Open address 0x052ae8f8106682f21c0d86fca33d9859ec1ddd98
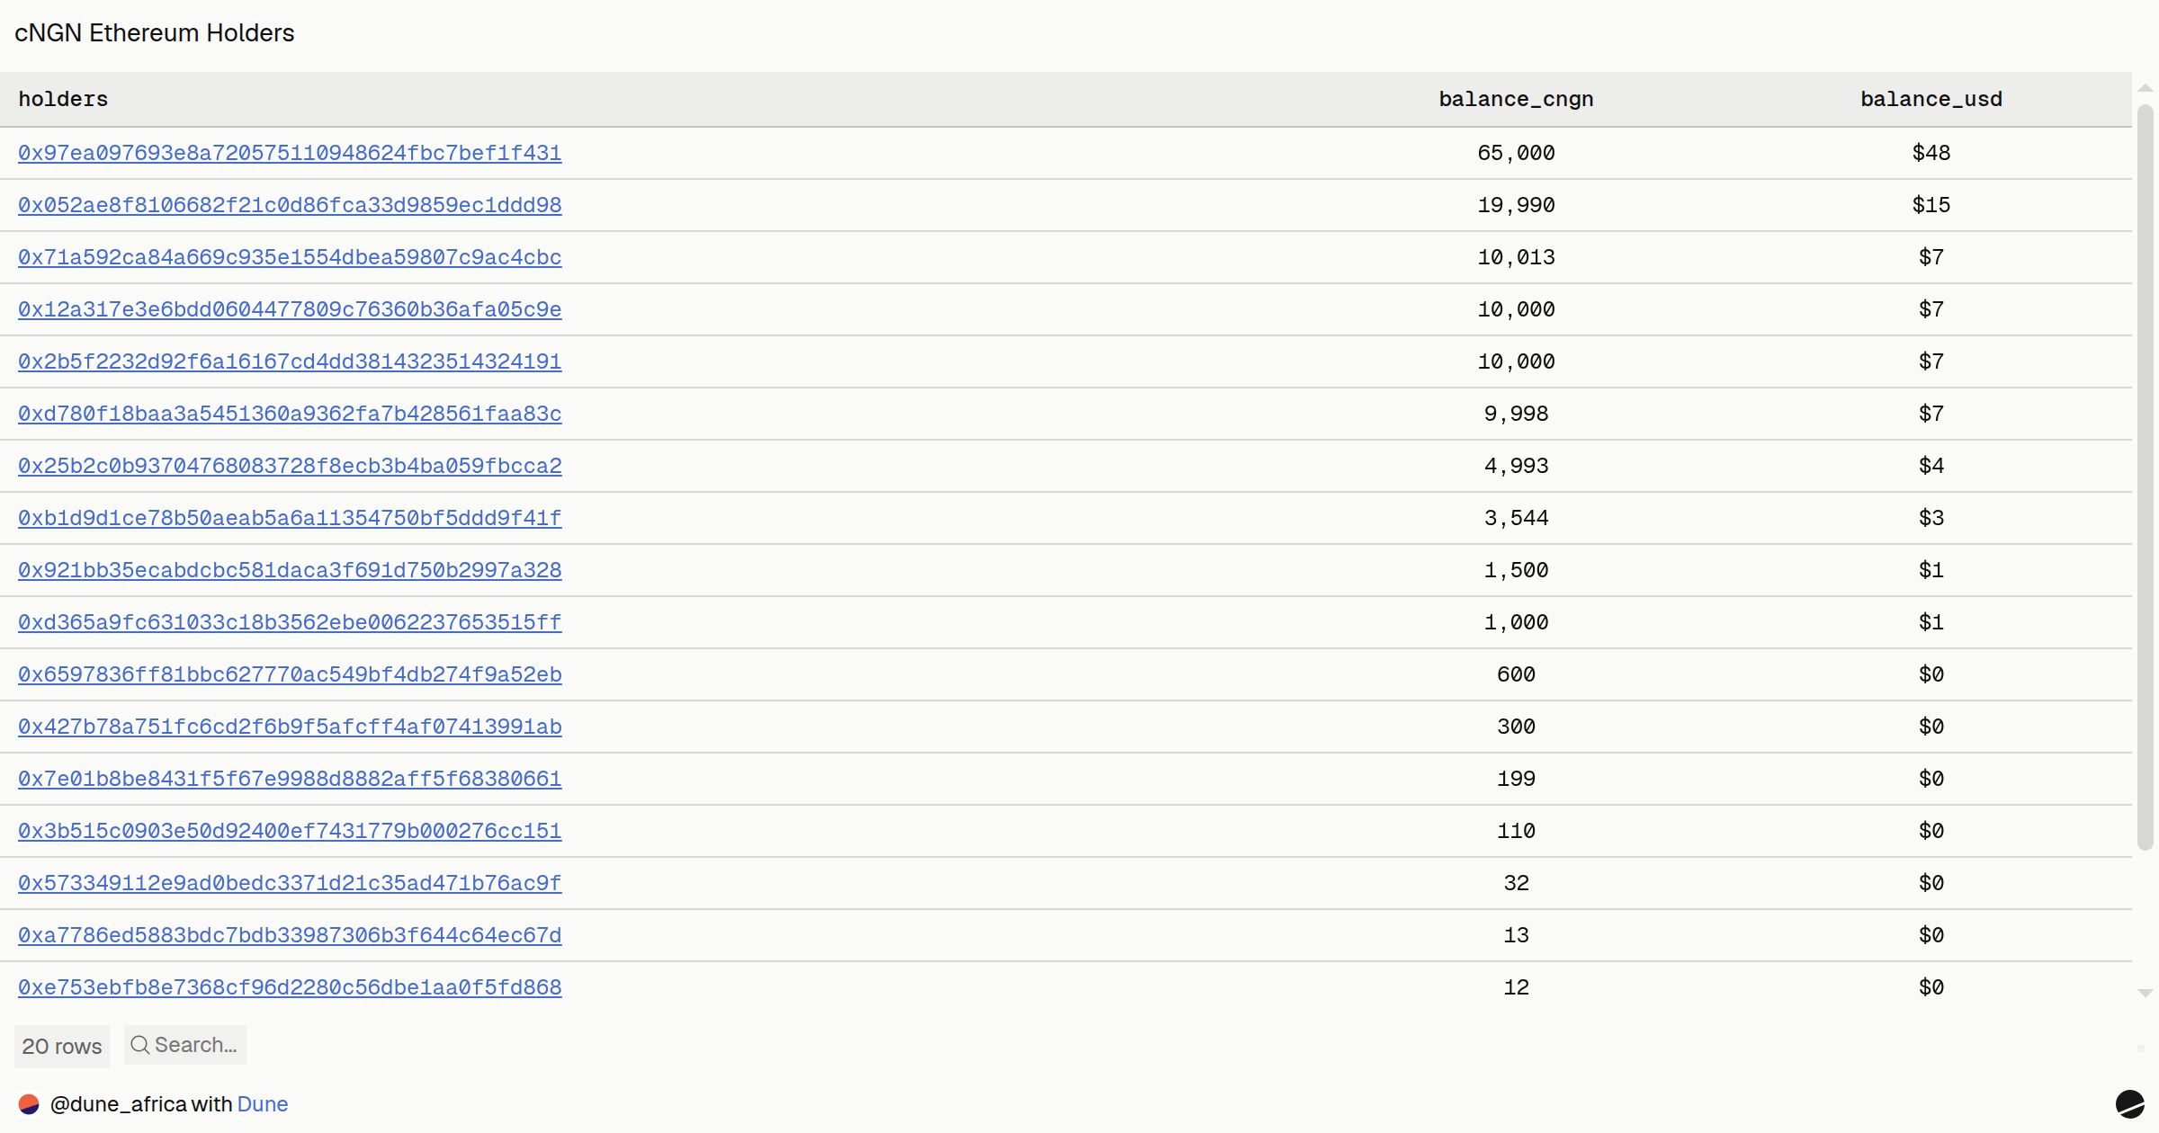The image size is (2159, 1133). tap(290, 205)
